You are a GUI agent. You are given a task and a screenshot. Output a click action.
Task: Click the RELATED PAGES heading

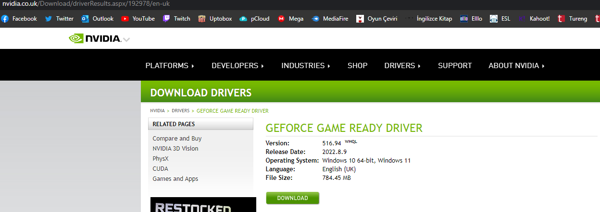tap(174, 124)
